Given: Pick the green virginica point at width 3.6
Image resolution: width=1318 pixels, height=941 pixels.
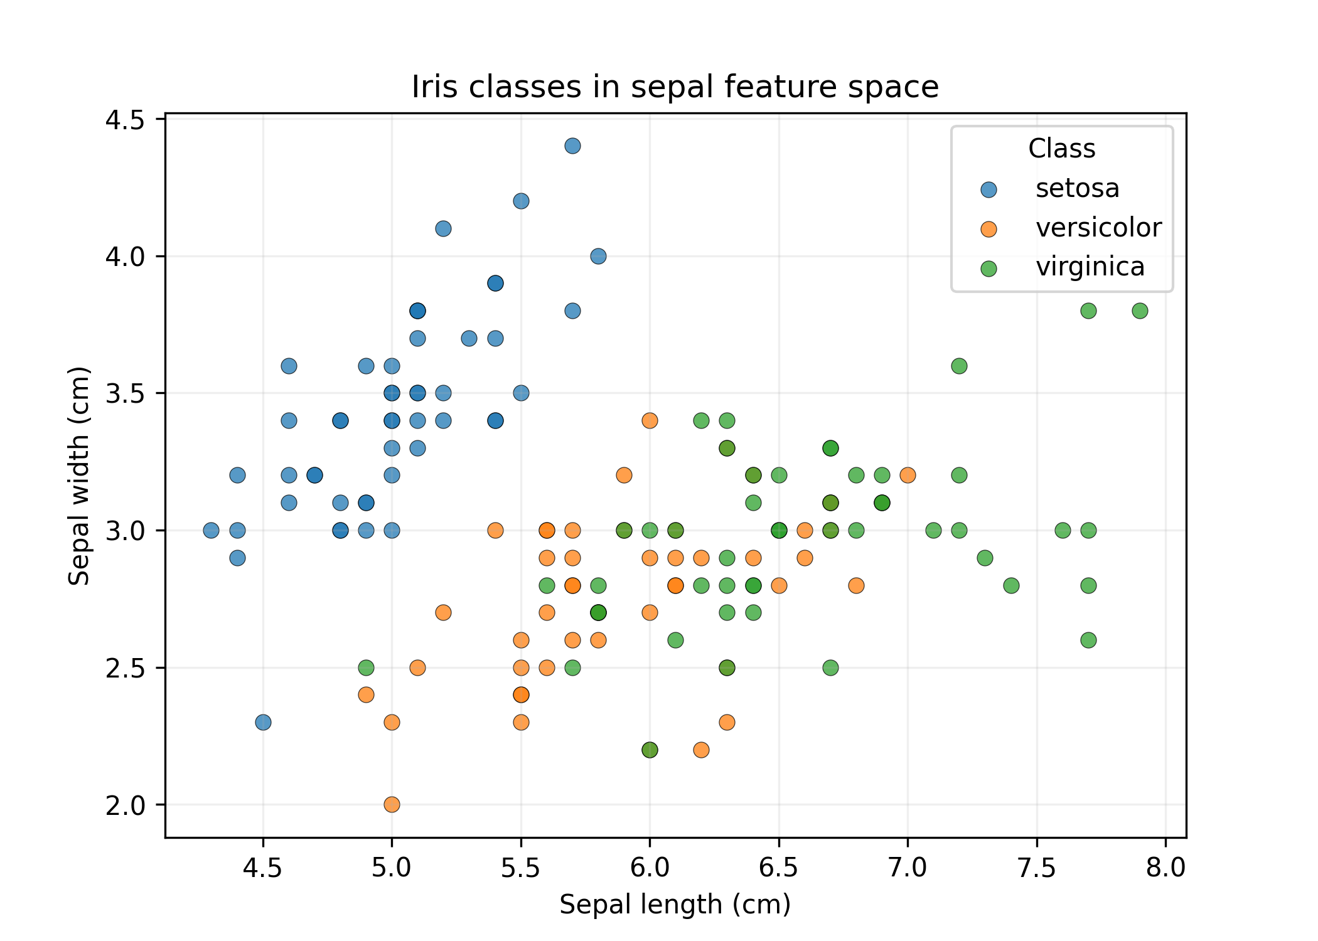Looking at the screenshot, I should pos(959,366).
